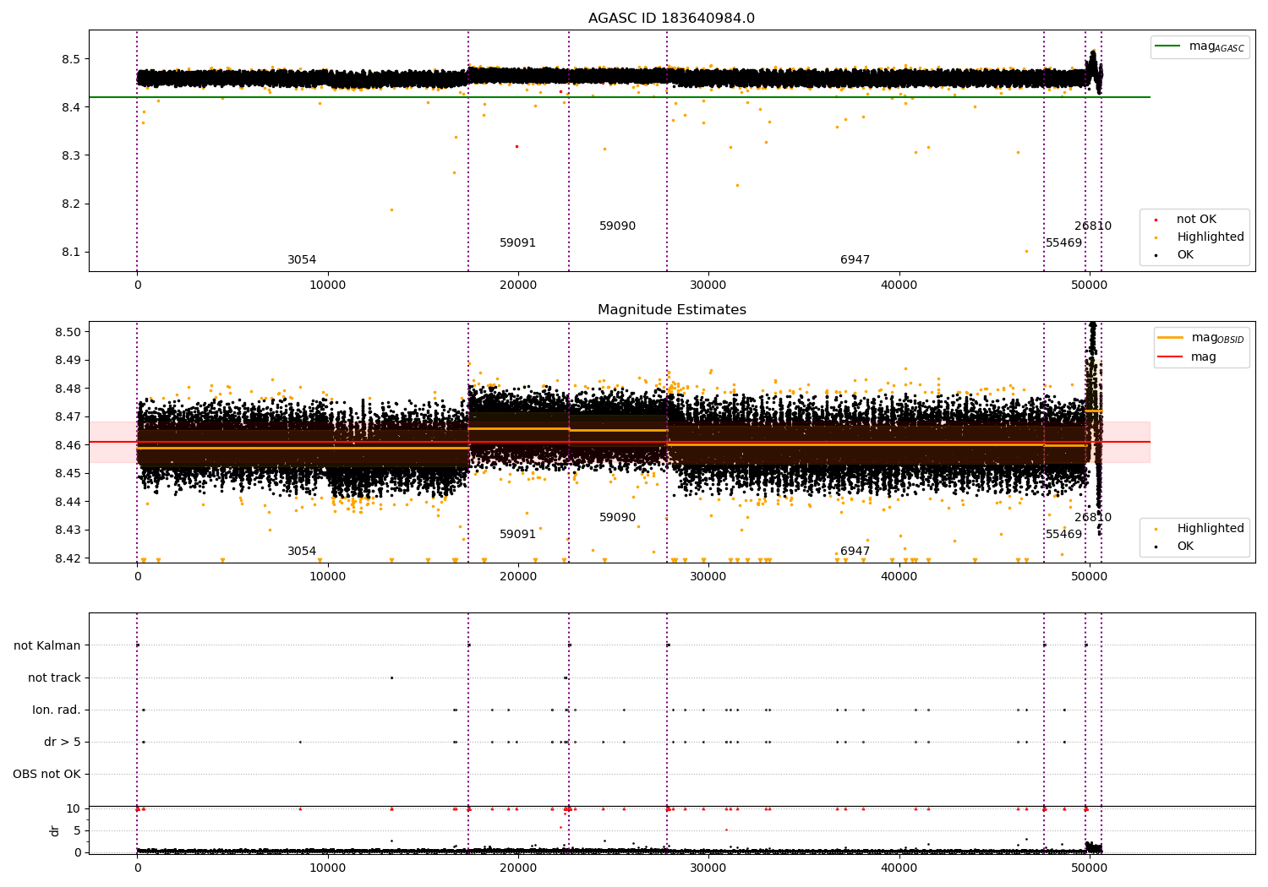Click the 8.1 y-axis tick label

pyautogui.click(x=70, y=253)
